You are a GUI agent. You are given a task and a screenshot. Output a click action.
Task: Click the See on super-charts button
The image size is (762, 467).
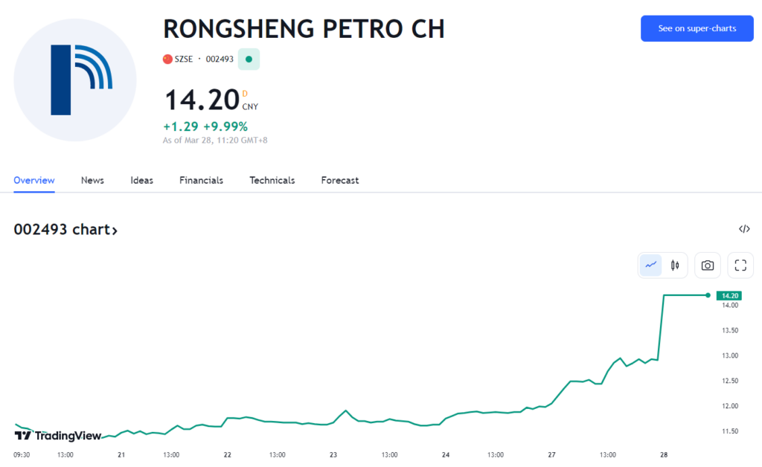click(697, 29)
